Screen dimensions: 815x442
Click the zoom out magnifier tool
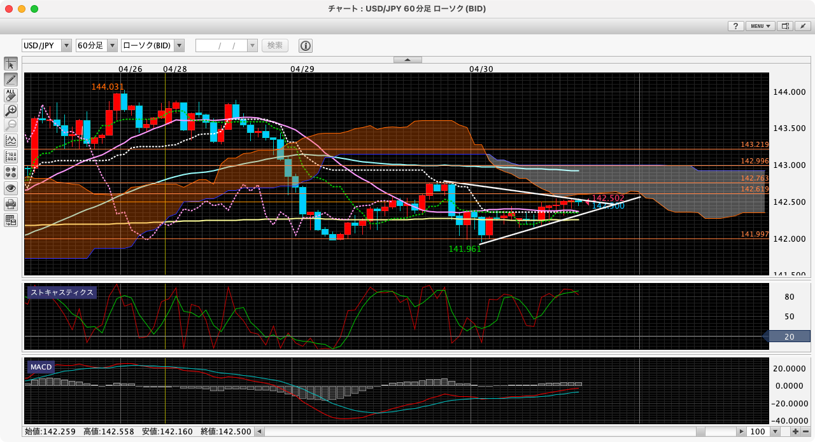pos(11,126)
